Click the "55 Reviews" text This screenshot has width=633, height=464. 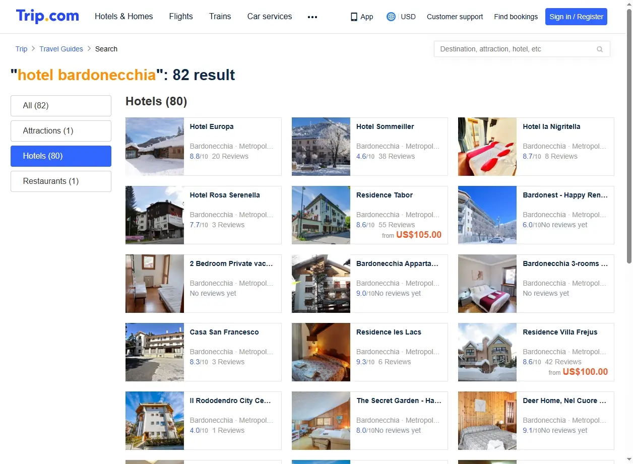click(x=397, y=225)
